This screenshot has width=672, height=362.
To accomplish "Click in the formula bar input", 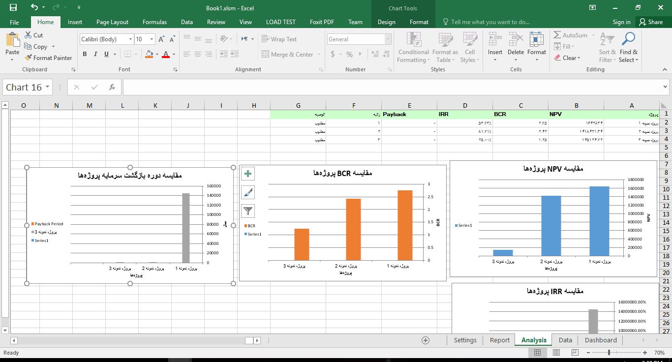I will (391, 87).
